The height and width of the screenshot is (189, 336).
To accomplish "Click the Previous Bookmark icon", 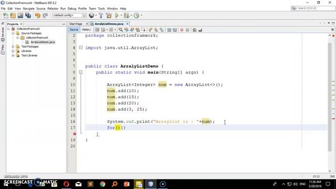I will tap(151, 30).
